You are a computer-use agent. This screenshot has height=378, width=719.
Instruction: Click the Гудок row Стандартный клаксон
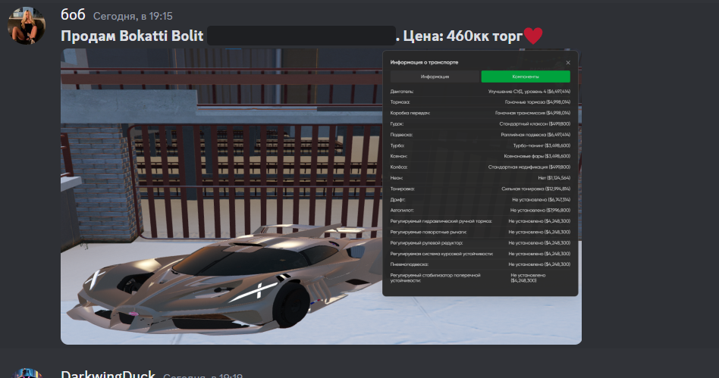point(535,123)
